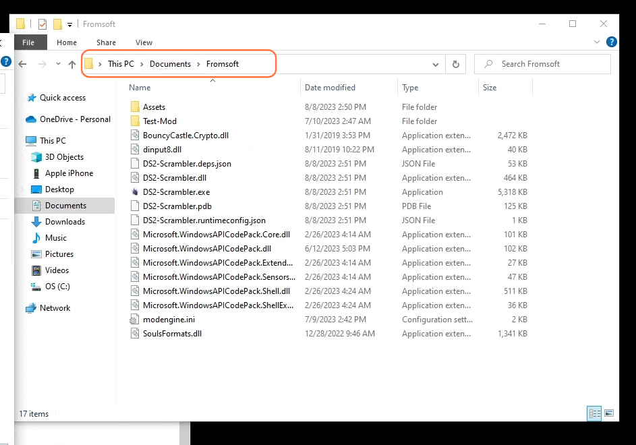Switch to the Large icons view layout
This screenshot has height=445, width=636.
click(x=609, y=413)
